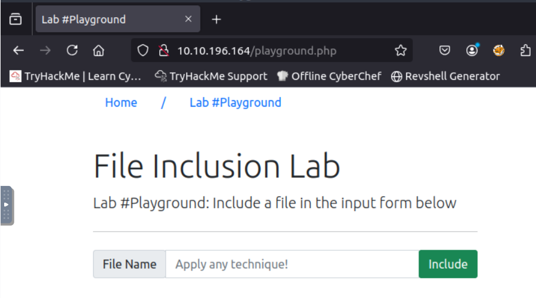Go forward to the next page
Viewport: 536px width, 298px height.
pos(45,51)
